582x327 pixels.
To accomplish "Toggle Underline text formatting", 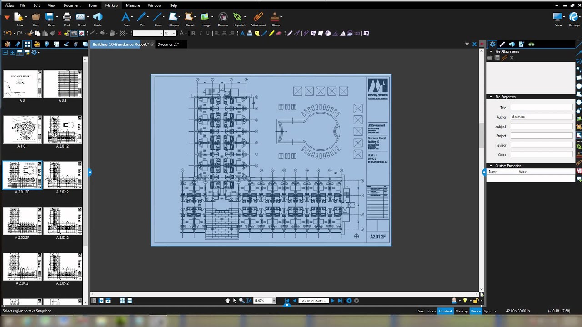I will 208,33.
